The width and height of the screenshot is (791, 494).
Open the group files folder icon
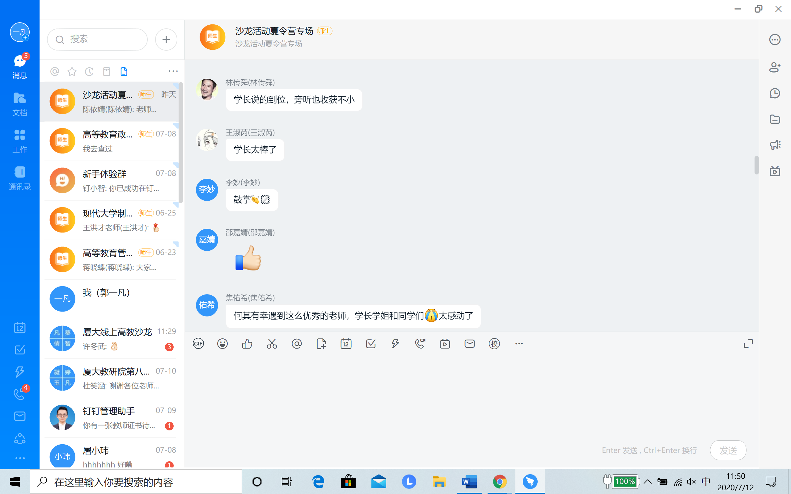[775, 119]
